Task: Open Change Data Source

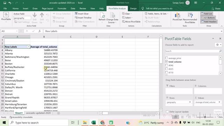Action: point(112,18)
